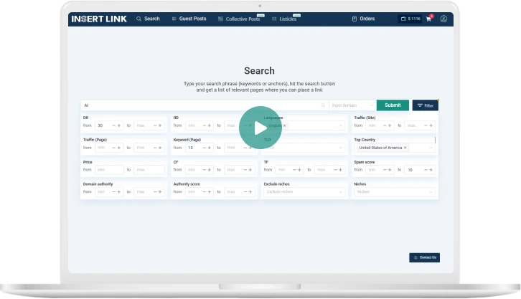521x299 pixels.
Task: Open the Input domain dropdown
Action: pos(370,105)
